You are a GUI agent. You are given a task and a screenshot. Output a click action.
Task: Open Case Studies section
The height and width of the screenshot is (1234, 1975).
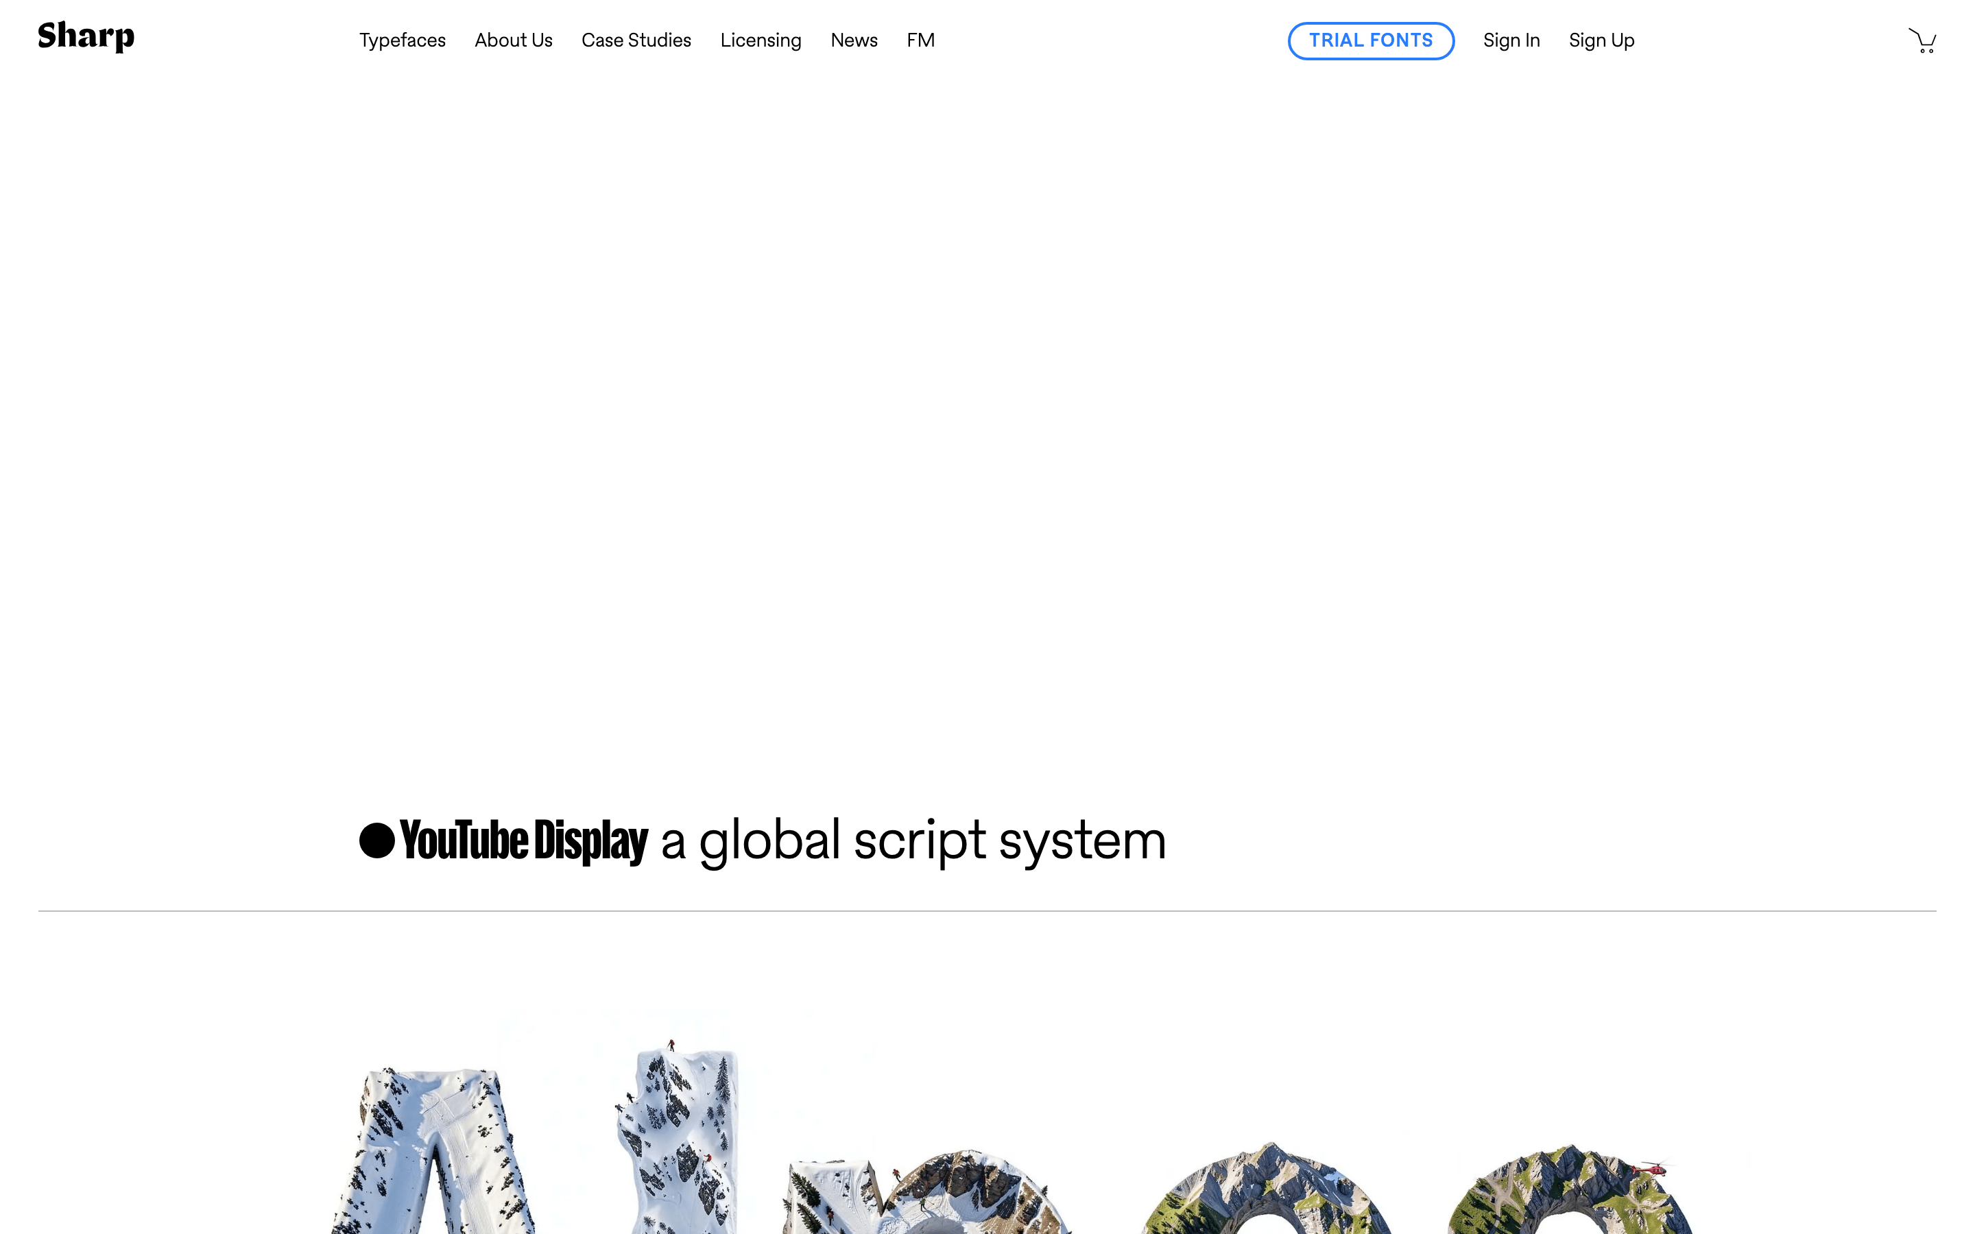(636, 41)
